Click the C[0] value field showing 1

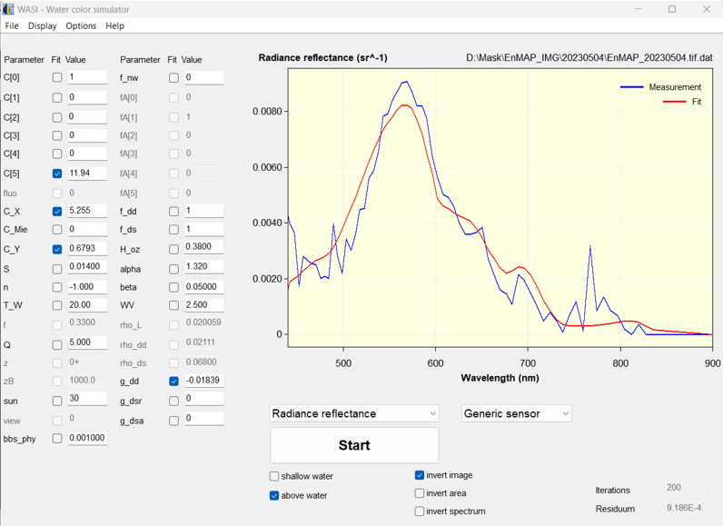87,77
